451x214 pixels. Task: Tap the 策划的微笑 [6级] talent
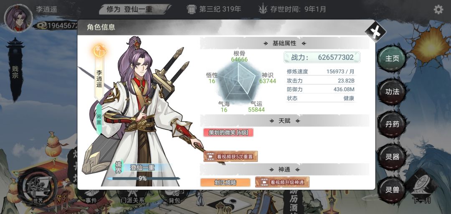[x=228, y=132]
